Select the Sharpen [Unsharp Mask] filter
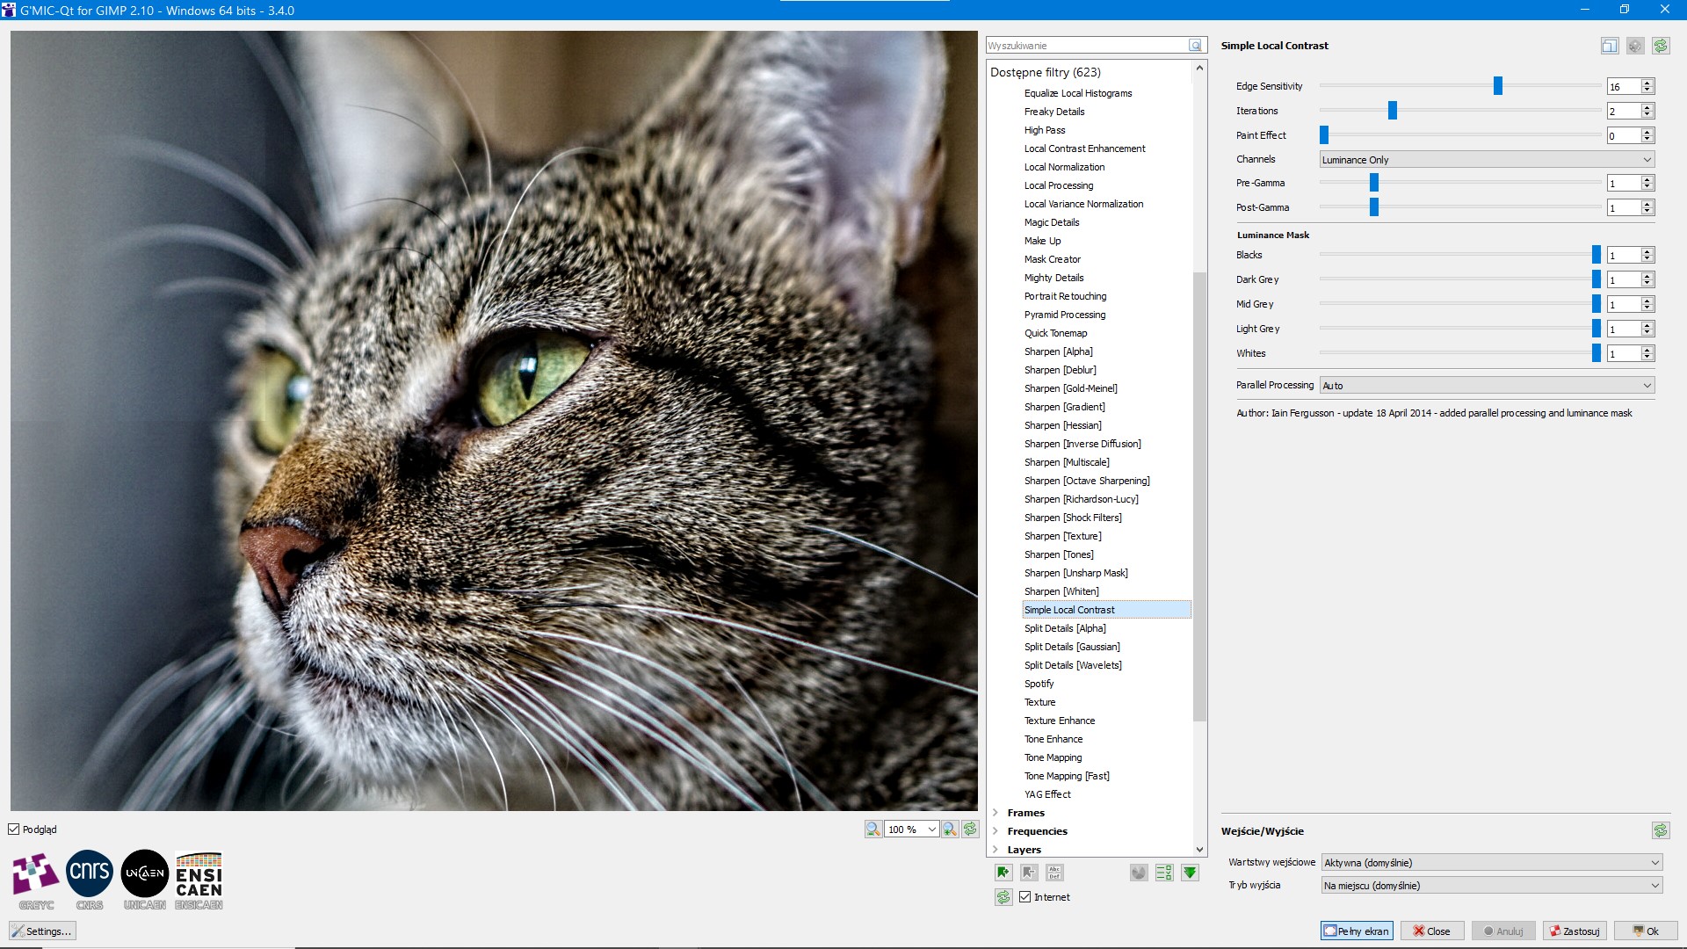 coord(1076,572)
